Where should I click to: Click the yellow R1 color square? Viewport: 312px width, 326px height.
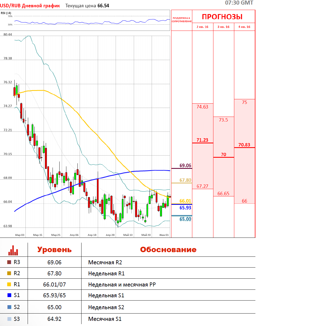(x=9, y=284)
